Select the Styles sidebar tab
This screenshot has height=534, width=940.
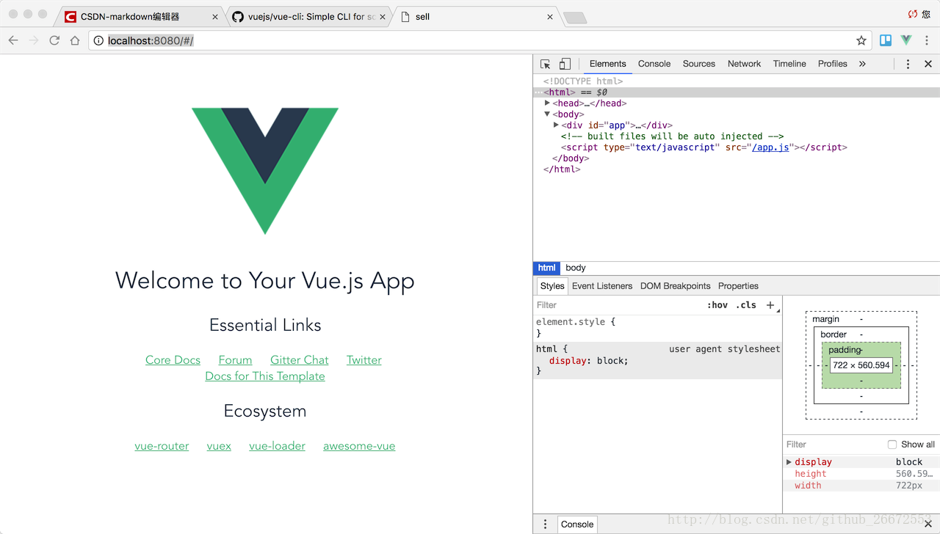point(552,286)
